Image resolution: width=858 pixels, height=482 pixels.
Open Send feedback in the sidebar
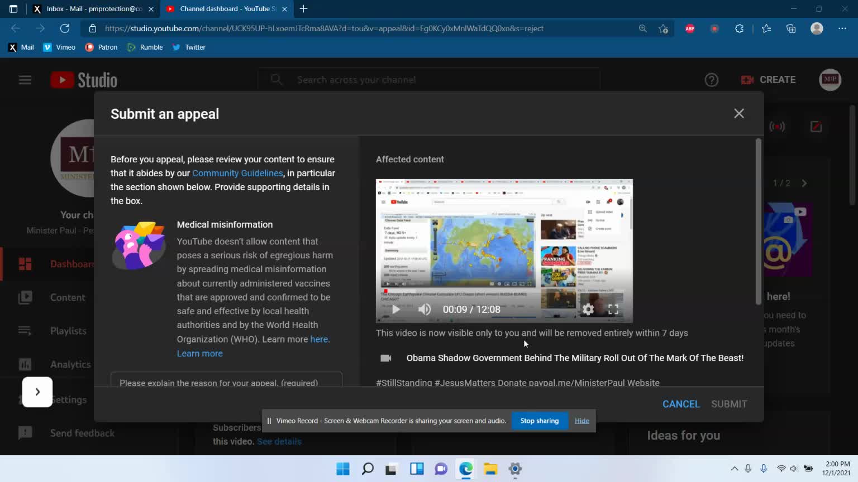click(x=66, y=433)
